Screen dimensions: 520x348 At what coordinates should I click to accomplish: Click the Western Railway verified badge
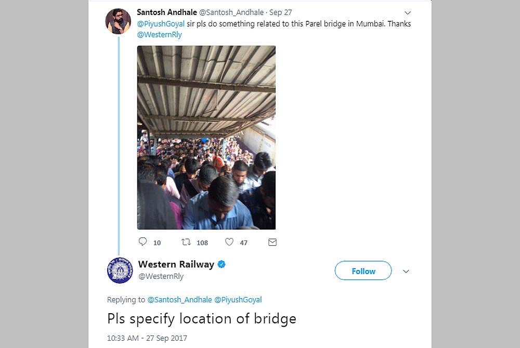click(221, 264)
